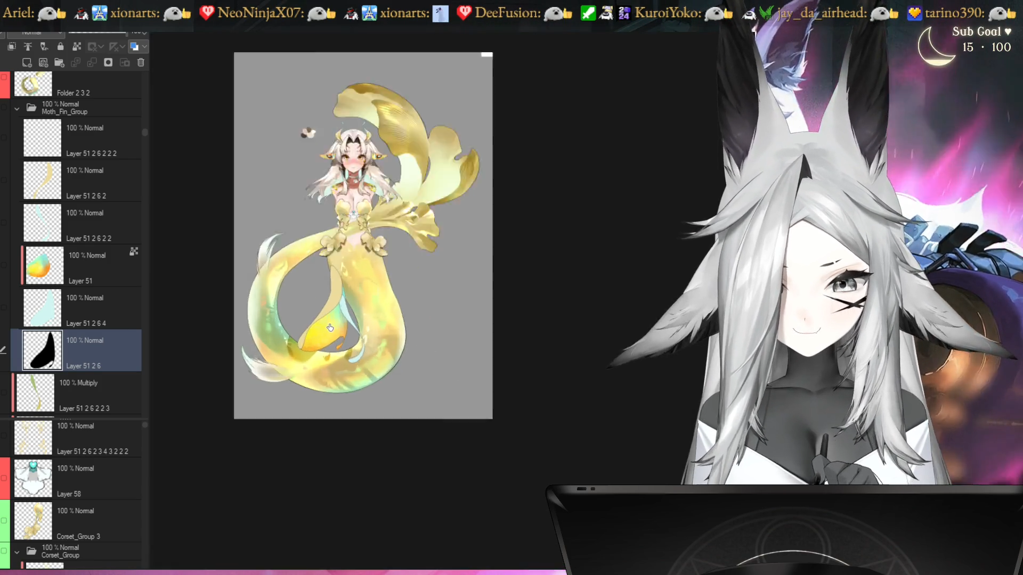Toggle visibility of Folder 2 3 2
This screenshot has width=1023, height=575.
pyautogui.click(x=4, y=78)
